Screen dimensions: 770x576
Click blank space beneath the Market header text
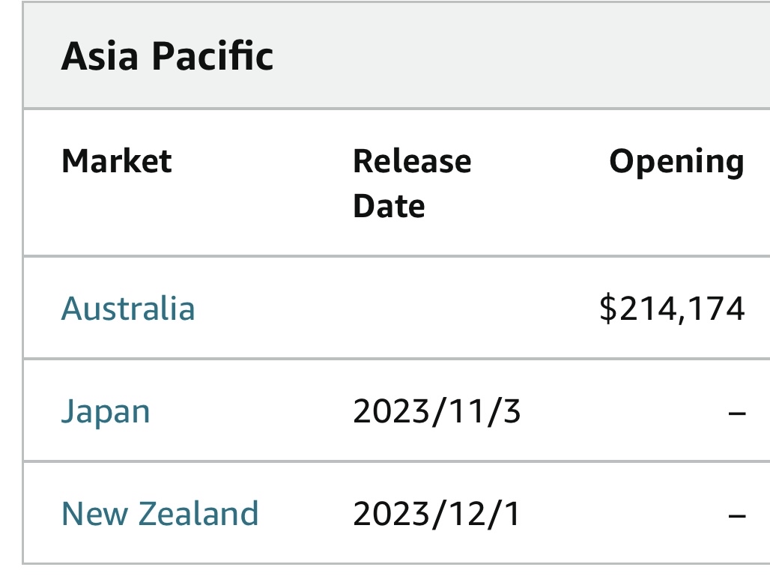coord(116,217)
